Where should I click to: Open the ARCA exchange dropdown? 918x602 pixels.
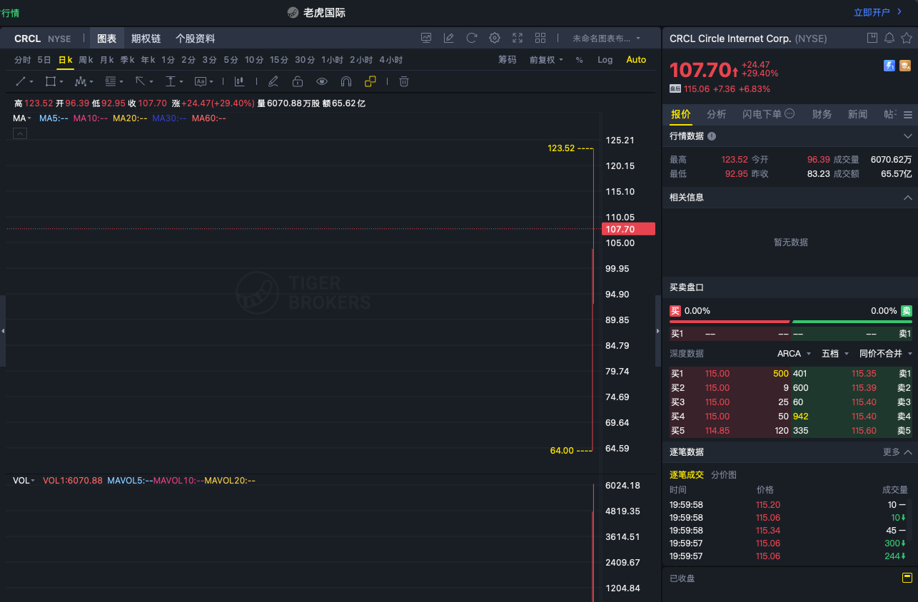click(x=794, y=354)
